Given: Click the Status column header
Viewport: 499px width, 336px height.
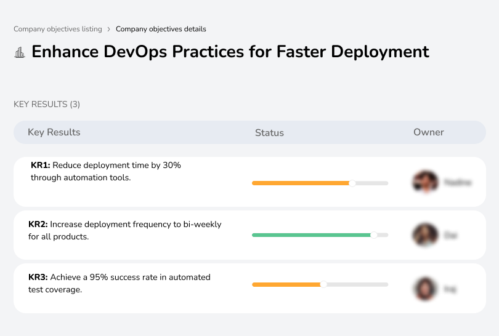Looking at the screenshot, I should tap(269, 132).
